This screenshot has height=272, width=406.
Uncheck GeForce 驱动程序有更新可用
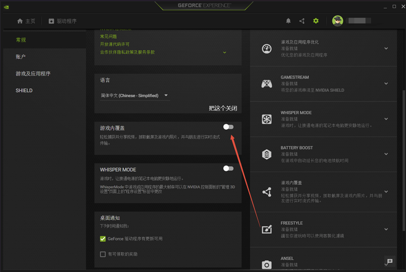tap(103, 239)
